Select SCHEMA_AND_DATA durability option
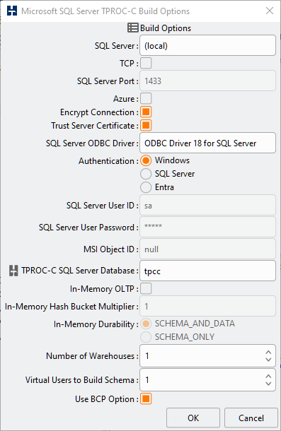This screenshot has height=431, width=281. pyautogui.click(x=146, y=324)
